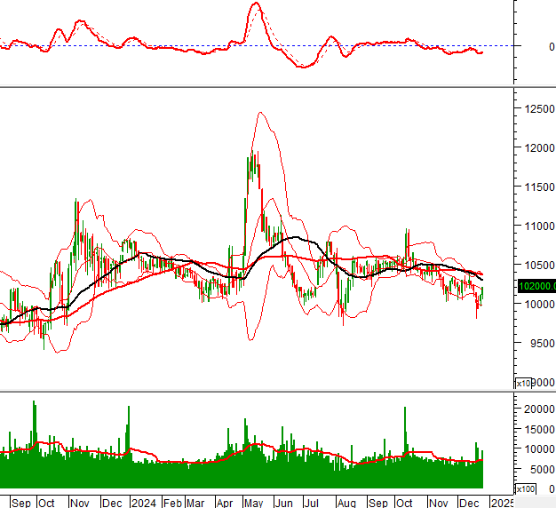
Task: Click the x100 scale marker beside volume axis
Action: (525, 489)
